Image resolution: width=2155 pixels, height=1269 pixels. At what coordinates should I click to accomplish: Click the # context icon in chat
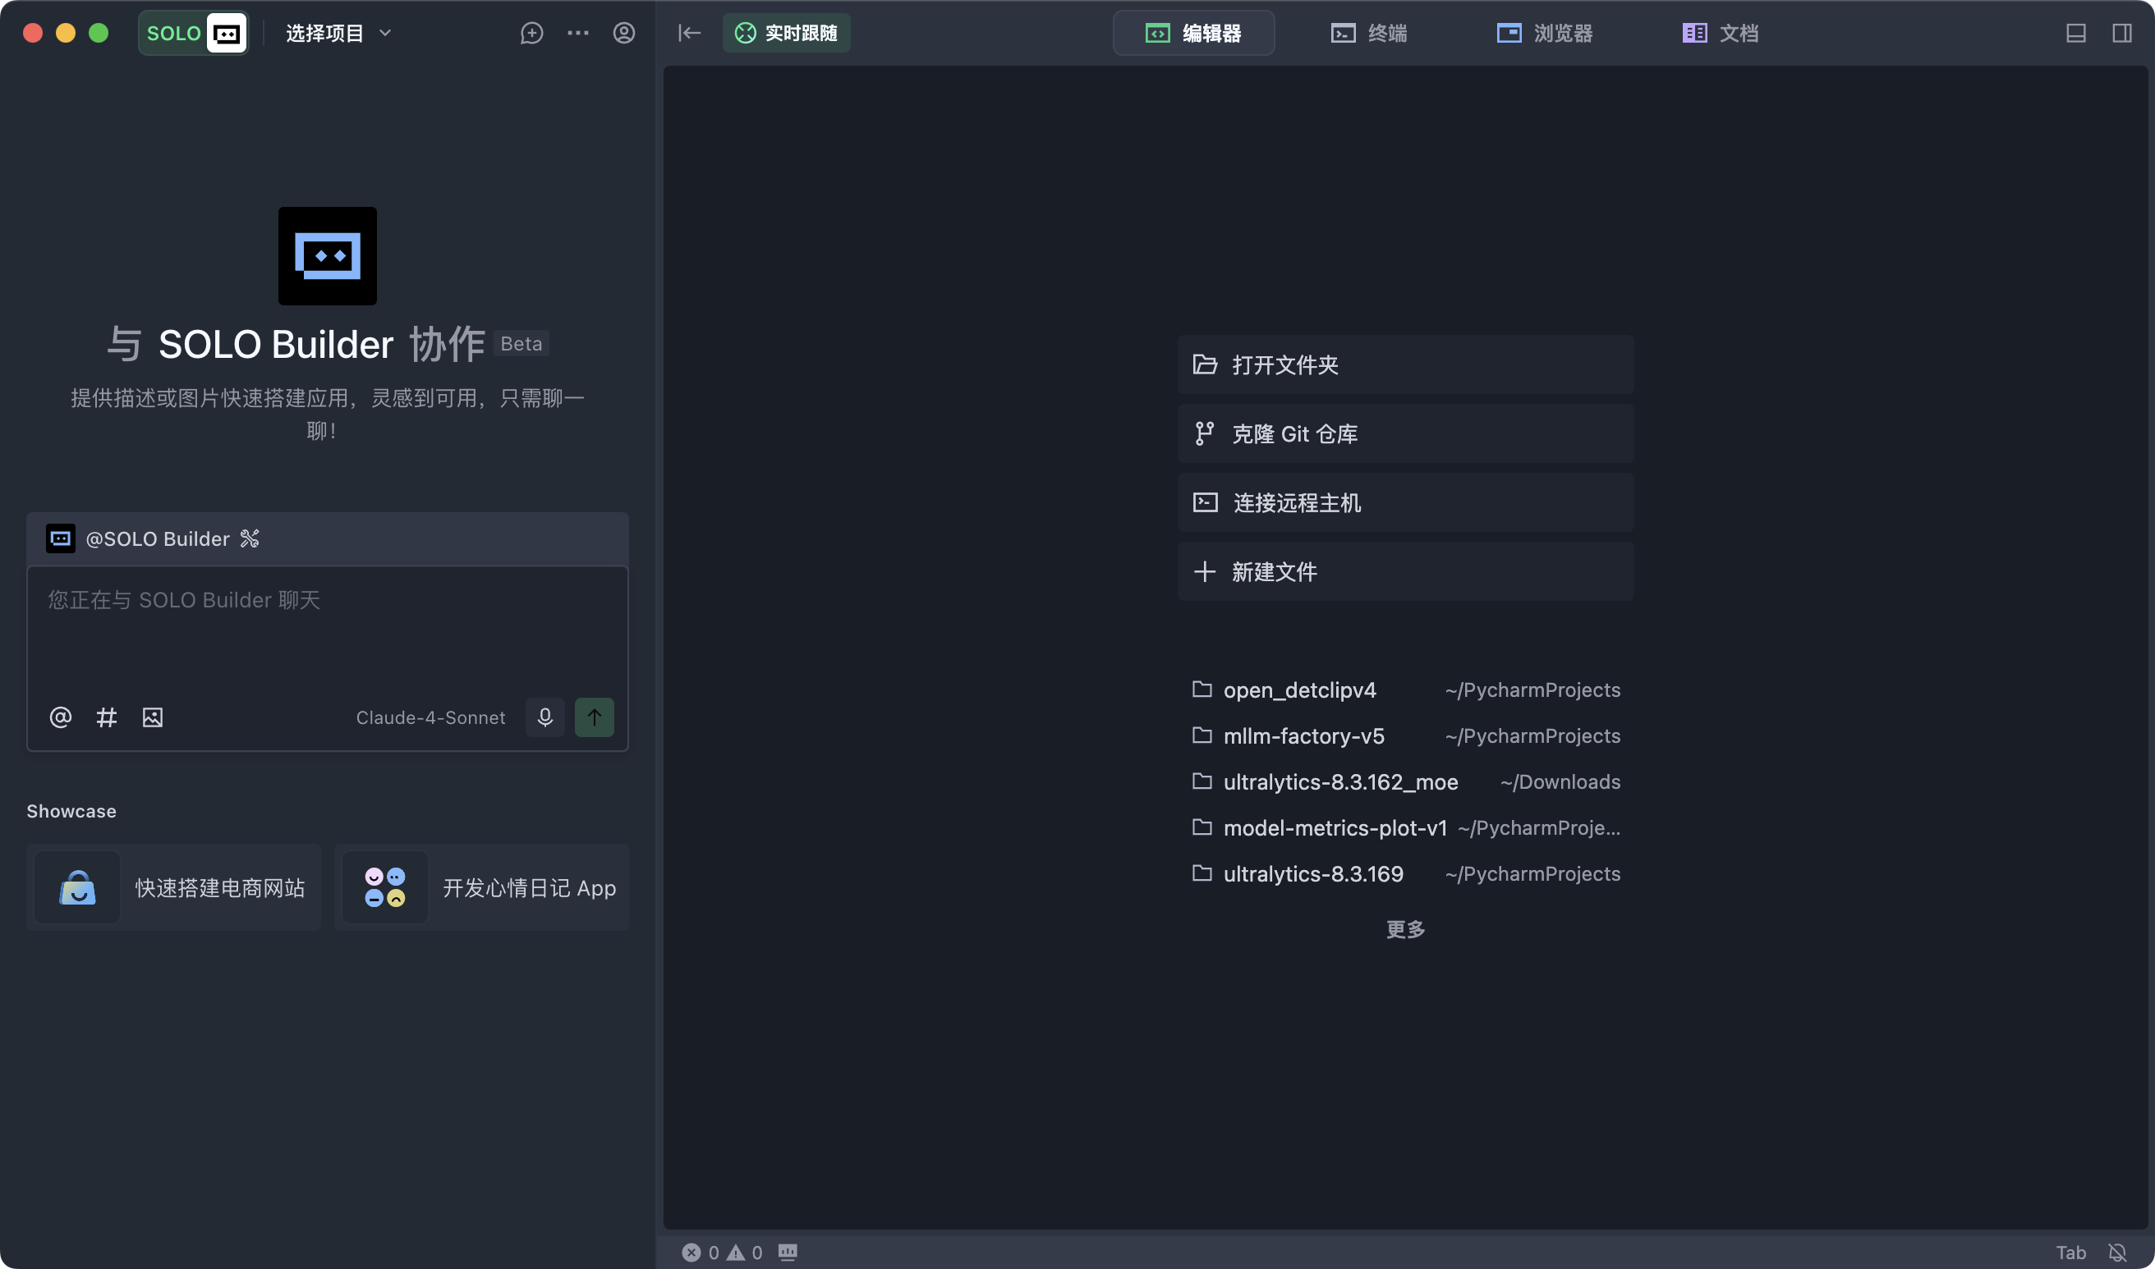pyautogui.click(x=106, y=717)
